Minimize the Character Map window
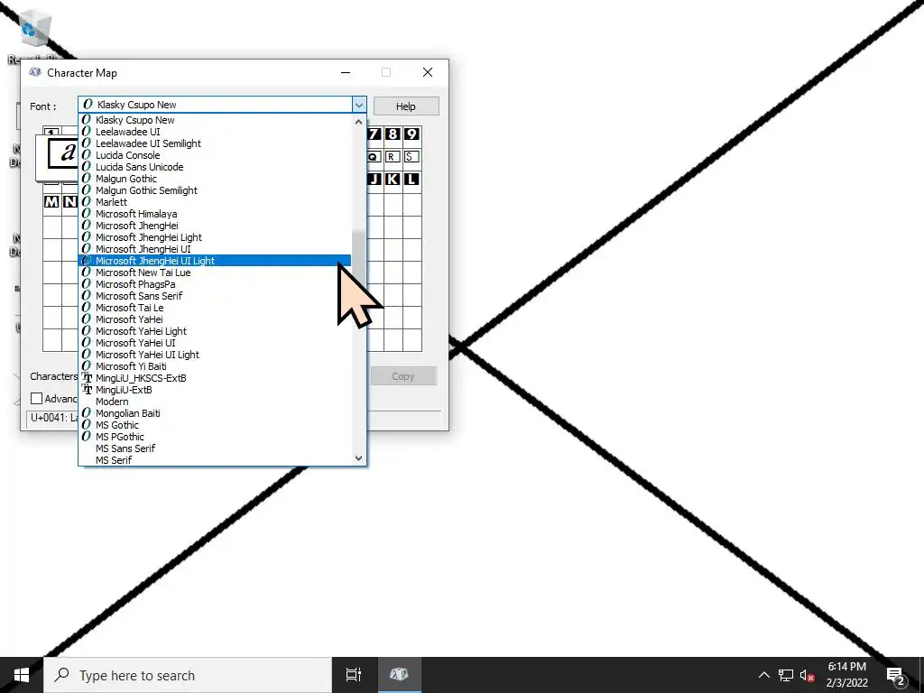 [x=346, y=72]
